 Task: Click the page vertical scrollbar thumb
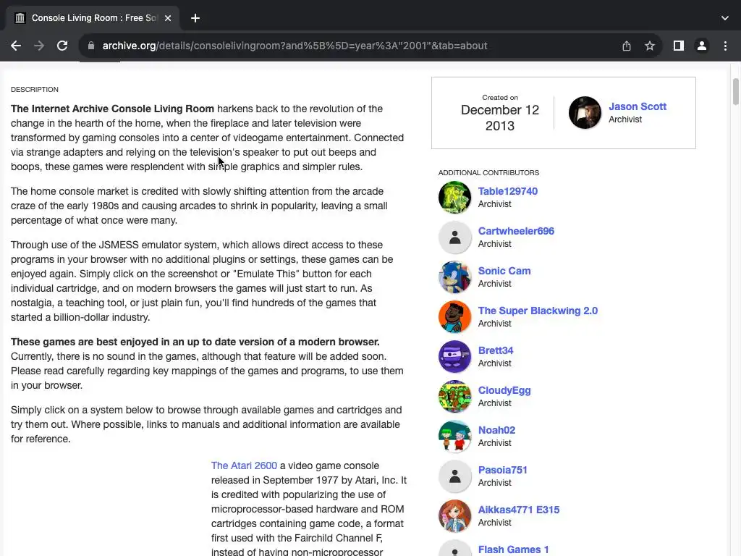(735, 92)
